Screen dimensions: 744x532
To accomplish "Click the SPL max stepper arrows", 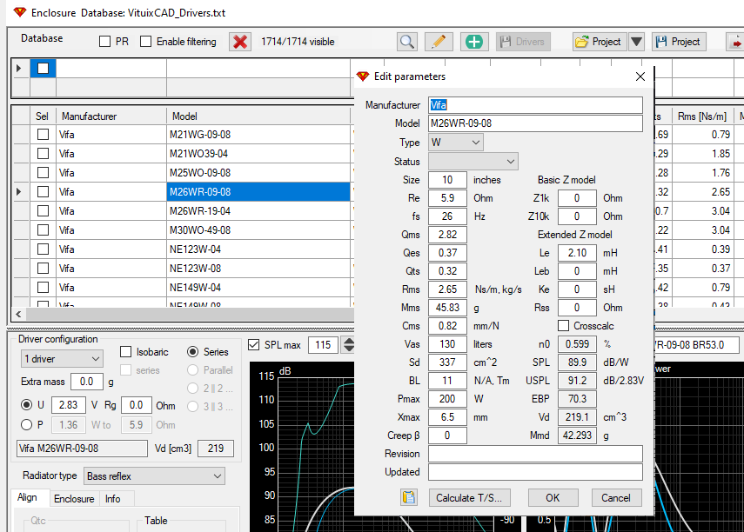I will 349,345.
